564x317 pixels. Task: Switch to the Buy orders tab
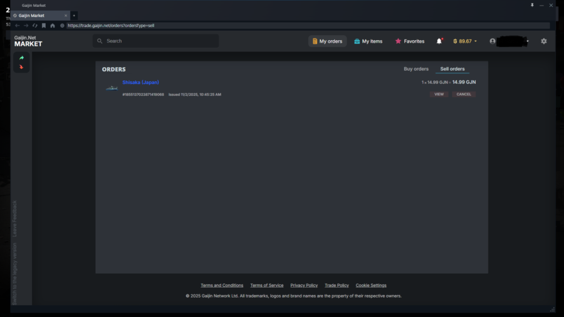coord(416,69)
